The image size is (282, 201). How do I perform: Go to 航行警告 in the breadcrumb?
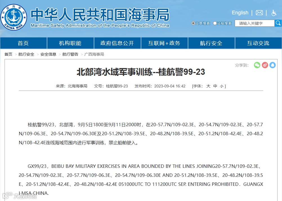(70, 54)
